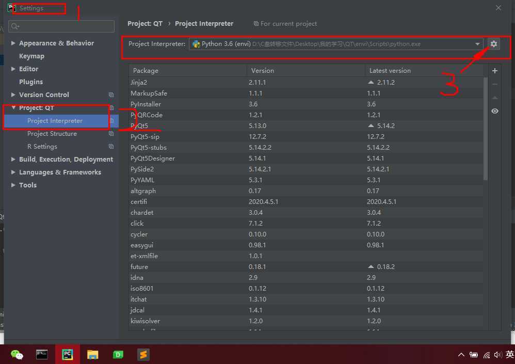
Task: Open WeChat from the taskbar
Action: pos(17,355)
